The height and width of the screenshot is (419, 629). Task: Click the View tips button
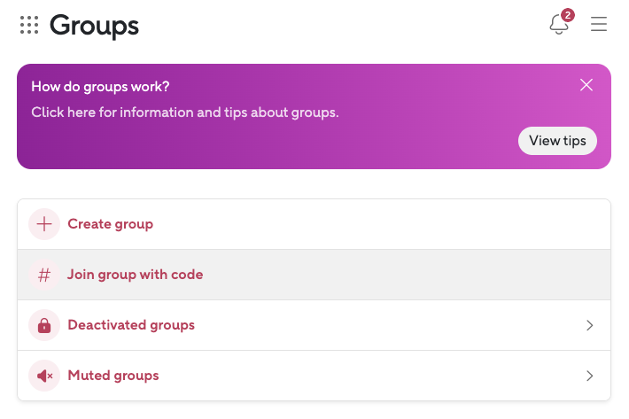(557, 141)
